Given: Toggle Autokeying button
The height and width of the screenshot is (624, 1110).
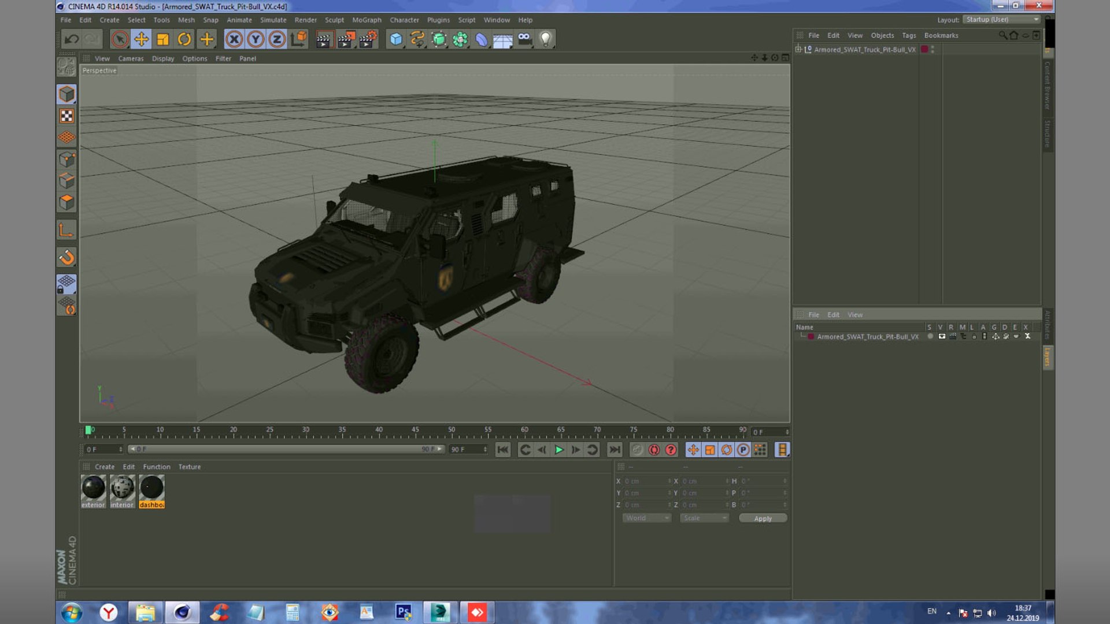Looking at the screenshot, I should pyautogui.click(x=654, y=450).
